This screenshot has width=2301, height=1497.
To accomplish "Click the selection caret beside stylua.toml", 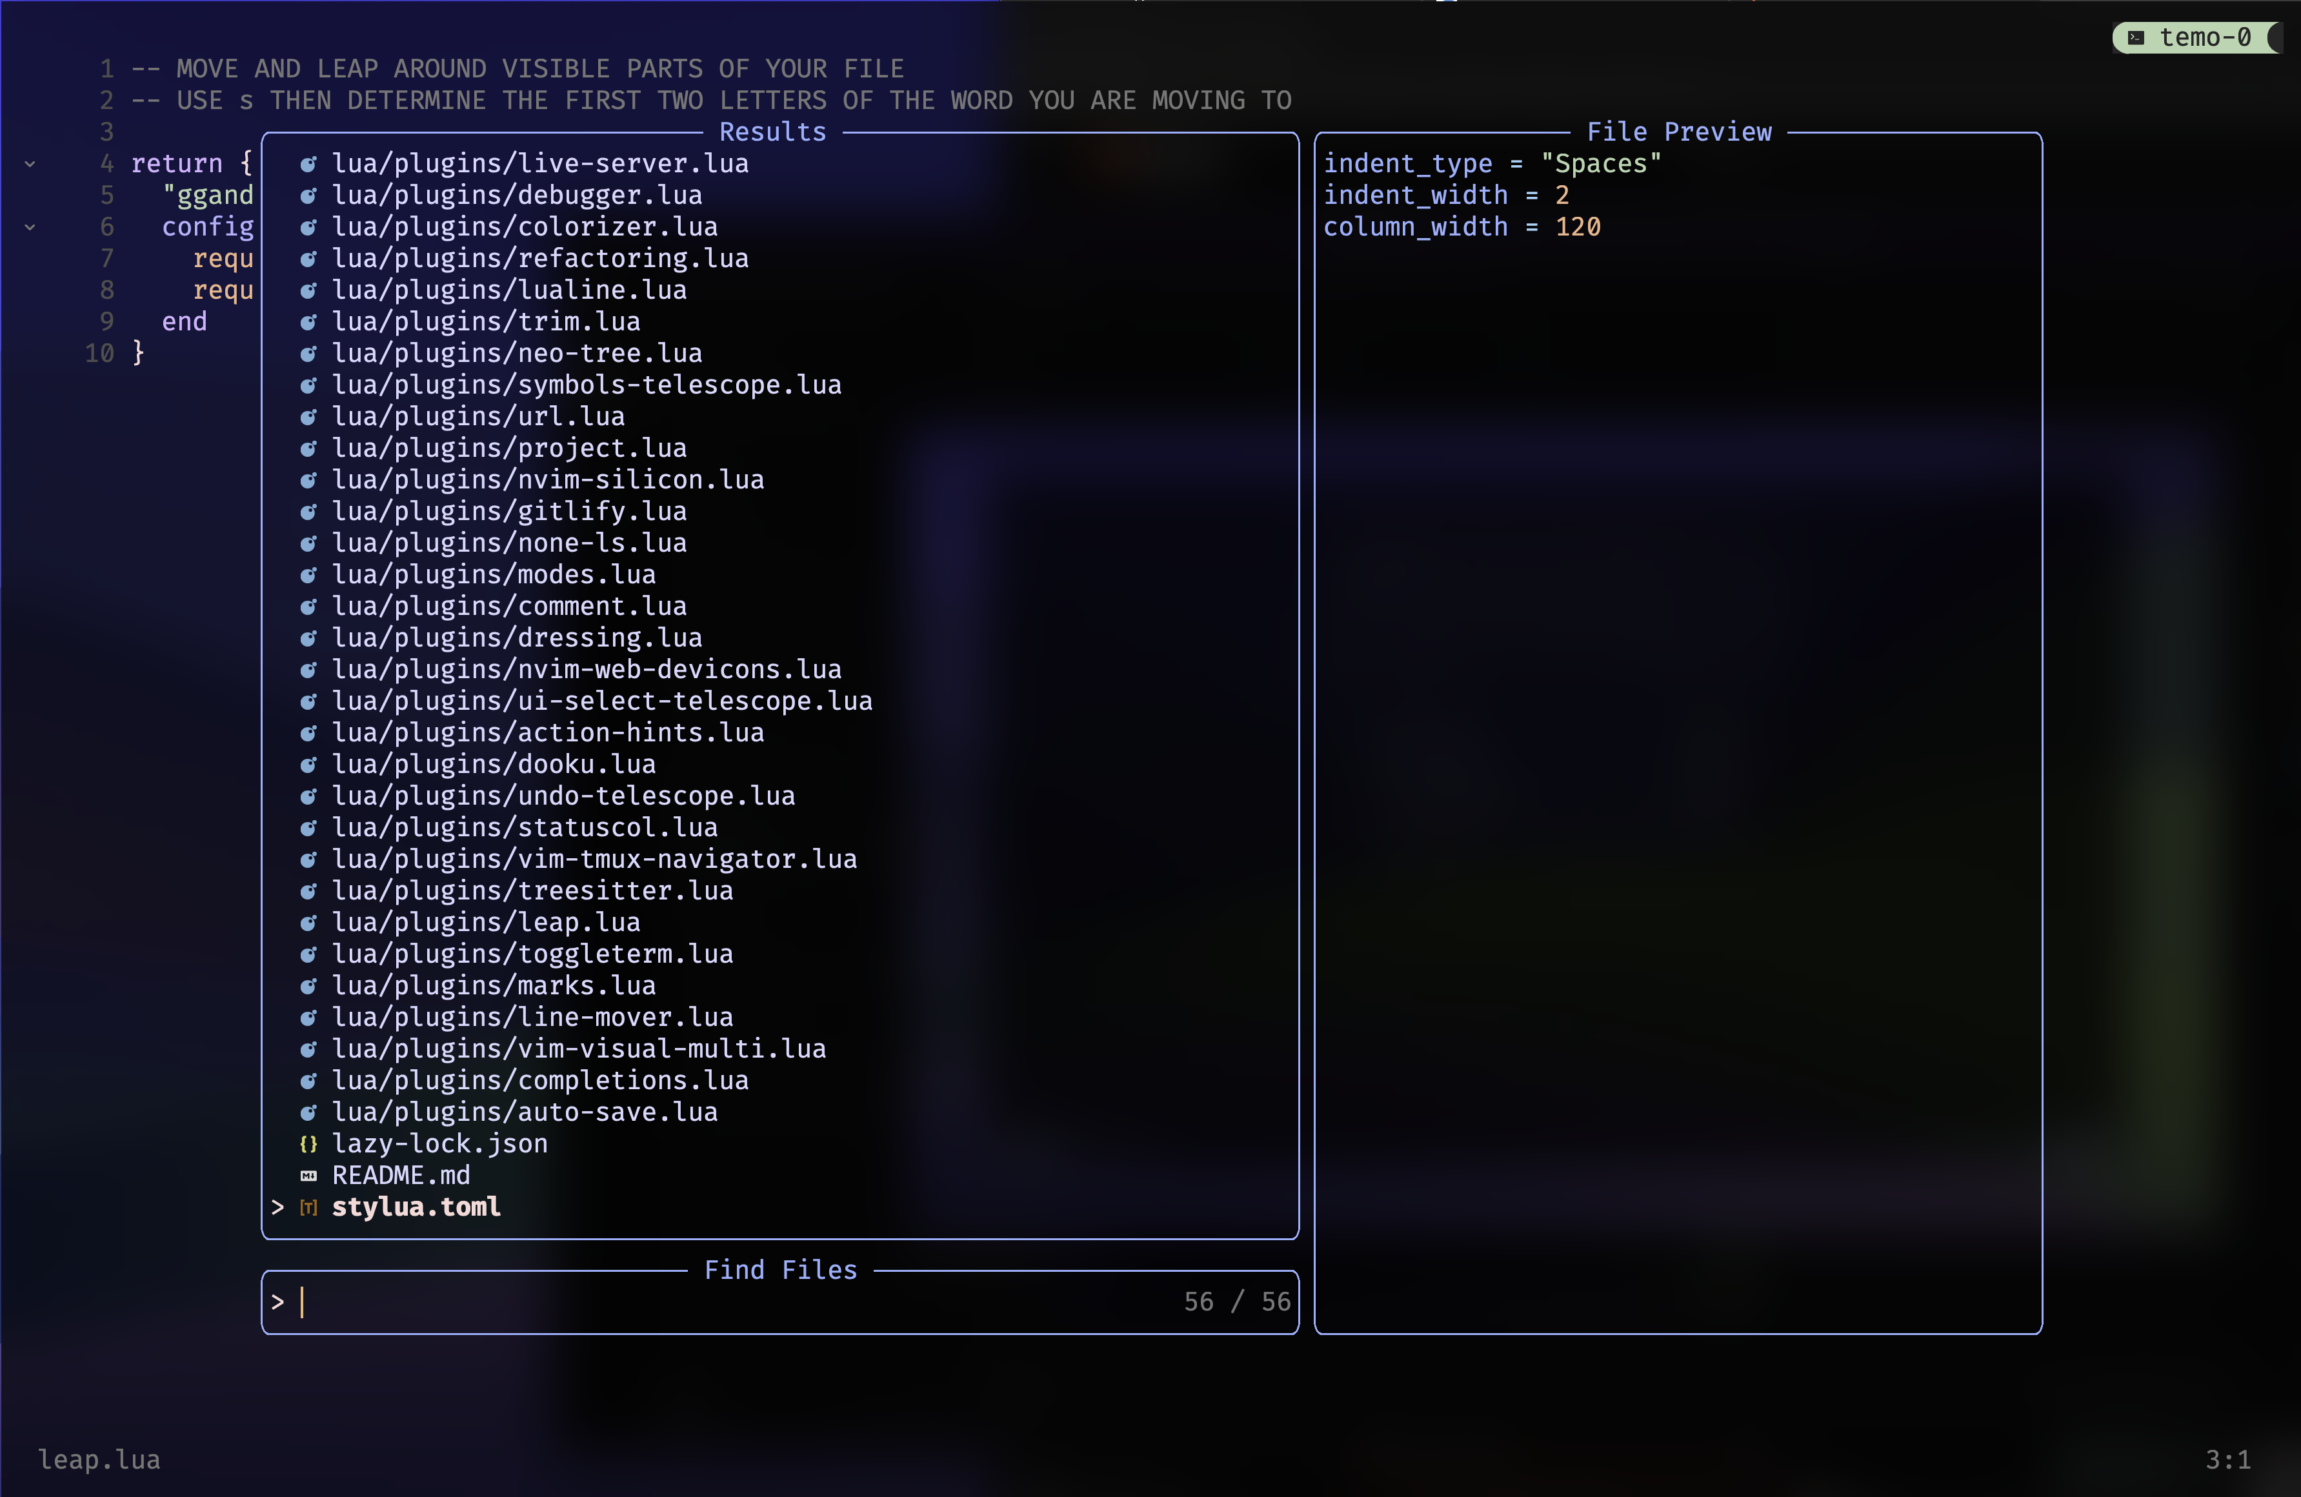I will pos(277,1207).
